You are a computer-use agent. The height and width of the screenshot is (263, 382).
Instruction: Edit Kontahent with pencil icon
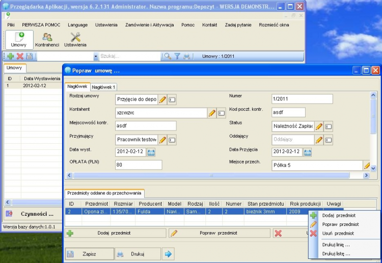[x=212, y=113]
